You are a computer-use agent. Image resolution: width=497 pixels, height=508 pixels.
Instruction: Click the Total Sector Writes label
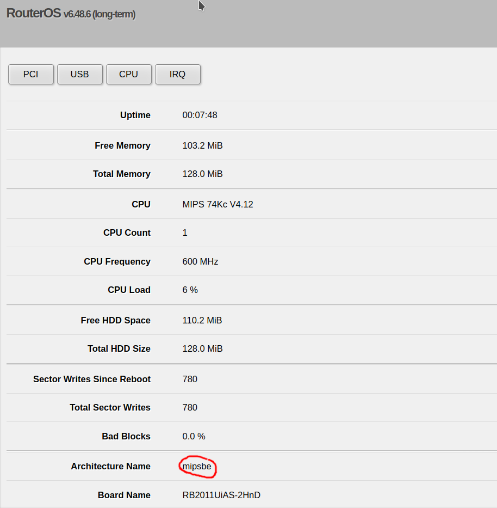pyautogui.click(x=110, y=407)
